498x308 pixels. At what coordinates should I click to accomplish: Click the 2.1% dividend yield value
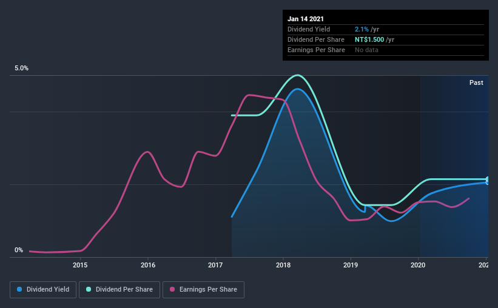(x=362, y=29)
